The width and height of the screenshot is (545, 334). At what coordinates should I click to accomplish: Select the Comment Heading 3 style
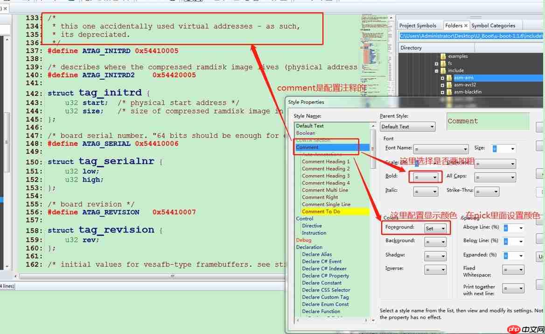[x=326, y=176]
